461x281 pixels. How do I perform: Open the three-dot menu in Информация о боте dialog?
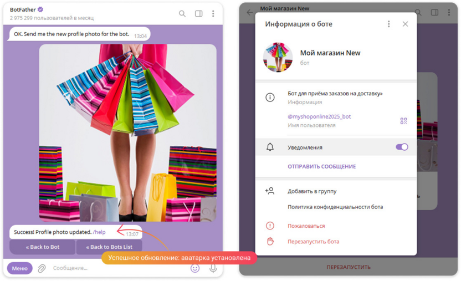388,24
